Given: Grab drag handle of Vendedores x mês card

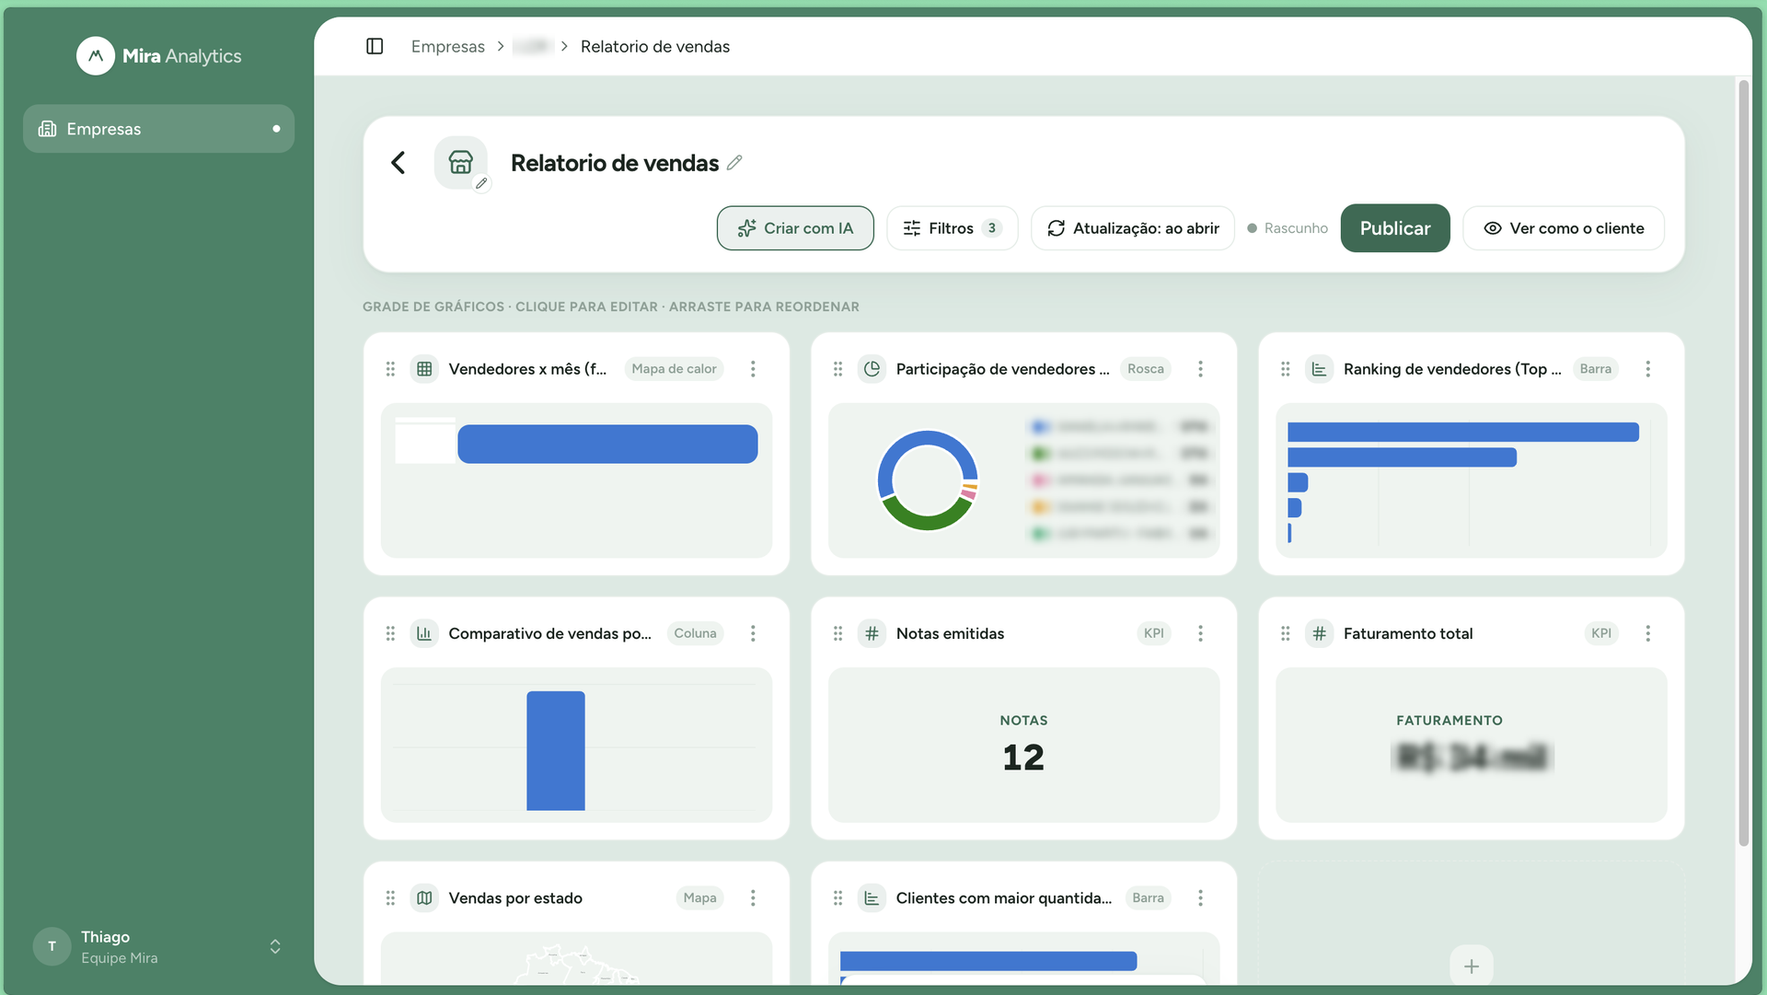Looking at the screenshot, I should pyautogui.click(x=390, y=369).
